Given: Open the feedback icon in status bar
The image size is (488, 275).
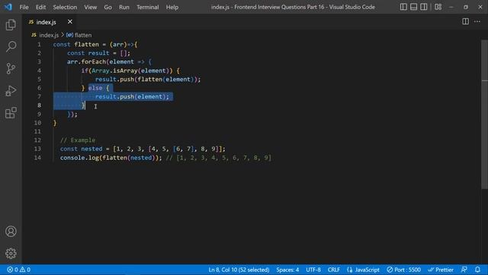Looking at the screenshot, I should coord(464,270).
